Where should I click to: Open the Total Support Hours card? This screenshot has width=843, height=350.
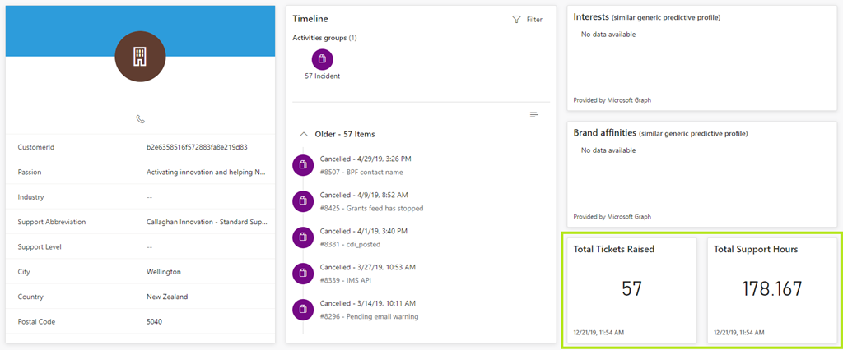(x=771, y=288)
